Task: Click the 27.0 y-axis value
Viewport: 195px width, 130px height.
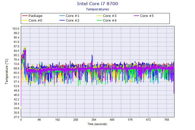Action: click(x=17, y=117)
